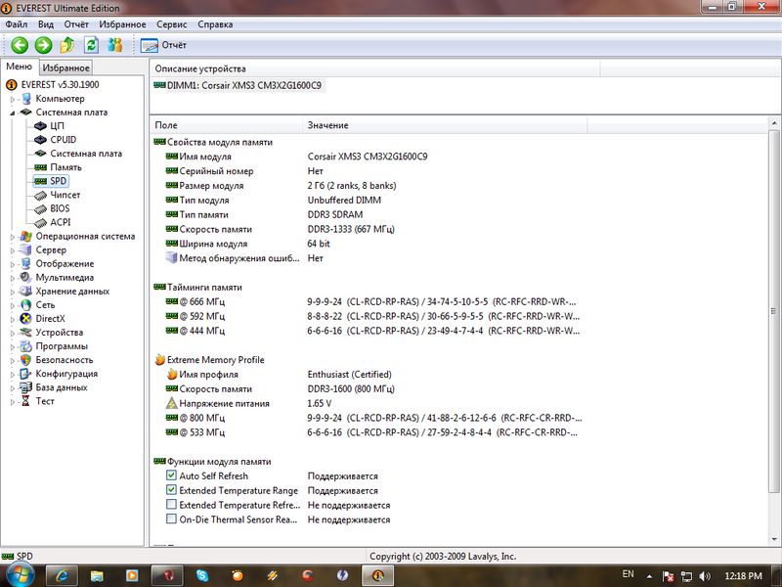This screenshot has height=587, width=782.
Task: Expand the Компьютер tree node
Action: (13, 99)
